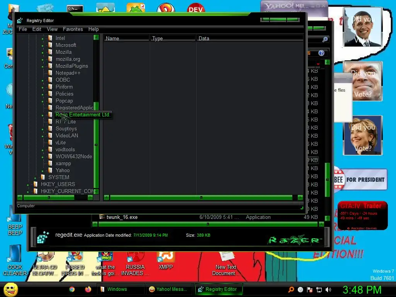Viewport: 396px width, 297px height.
Task: Click the orange search tray icon
Action: pyautogui.click(x=291, y=290)
